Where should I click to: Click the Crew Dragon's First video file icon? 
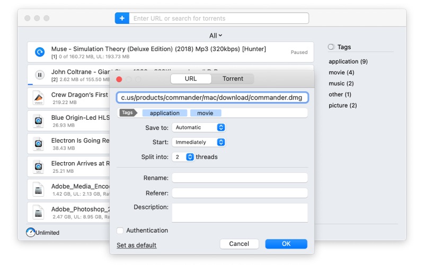coord(38,98)
